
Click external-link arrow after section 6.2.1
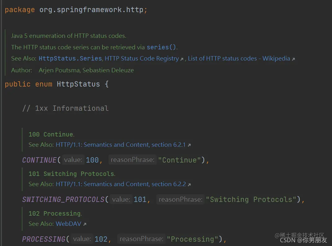[189, 145]
